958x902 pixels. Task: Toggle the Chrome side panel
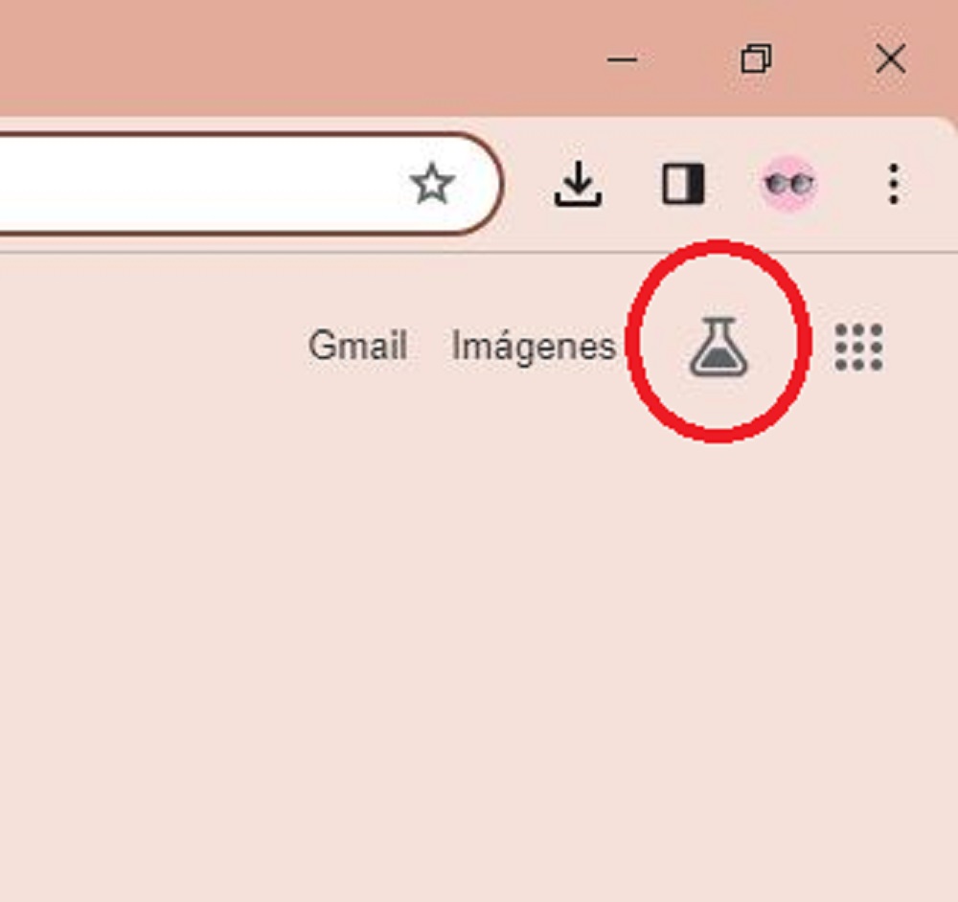click(684, 183)
